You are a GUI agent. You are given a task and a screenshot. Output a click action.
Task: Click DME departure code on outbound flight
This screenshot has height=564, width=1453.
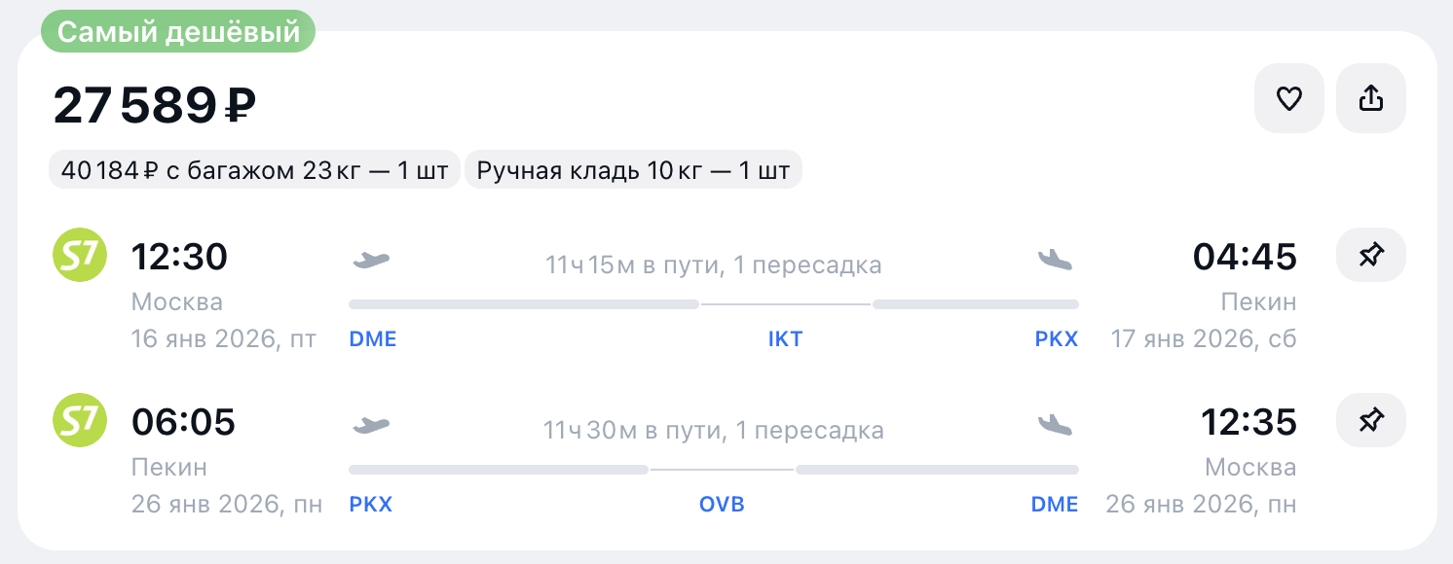(x=373, y=339)
